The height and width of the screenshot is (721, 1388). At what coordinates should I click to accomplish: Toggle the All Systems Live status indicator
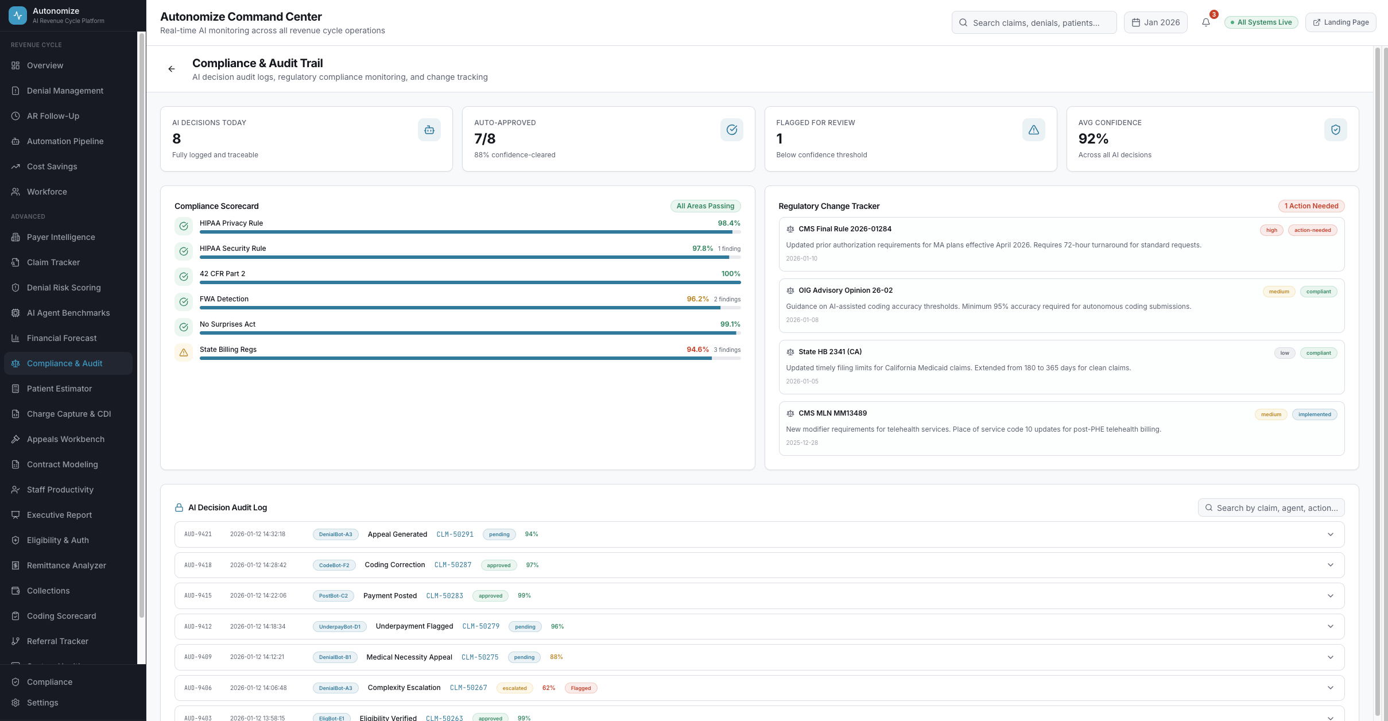[1261, 22]
